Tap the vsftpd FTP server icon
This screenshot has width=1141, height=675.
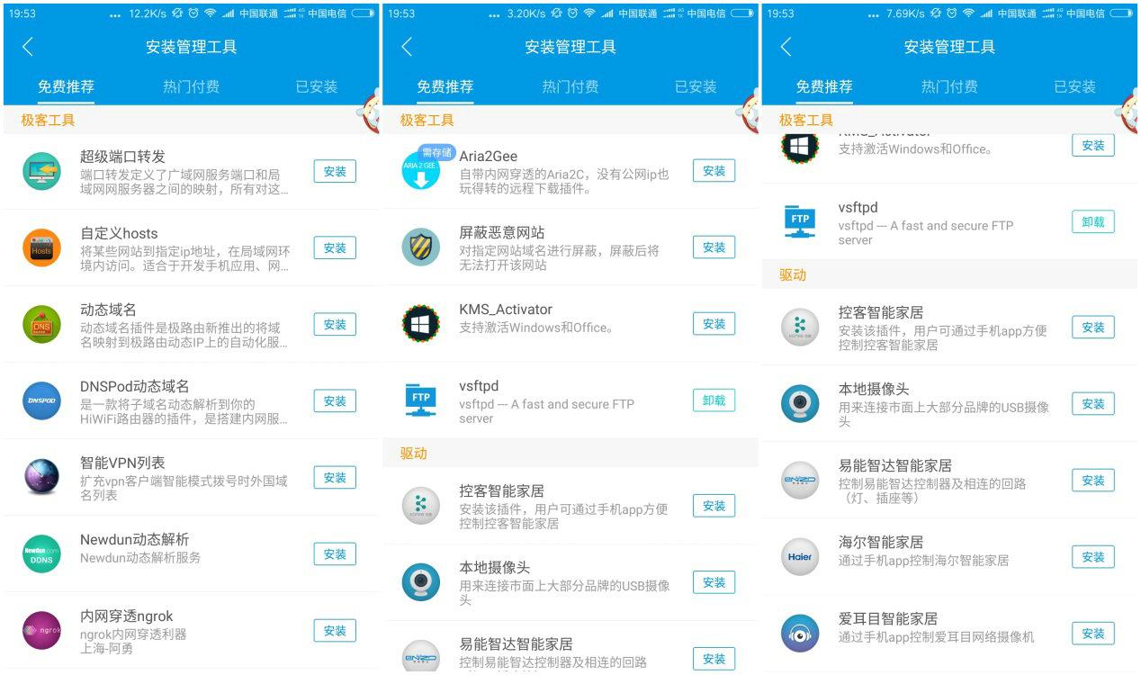coord(419,400)
